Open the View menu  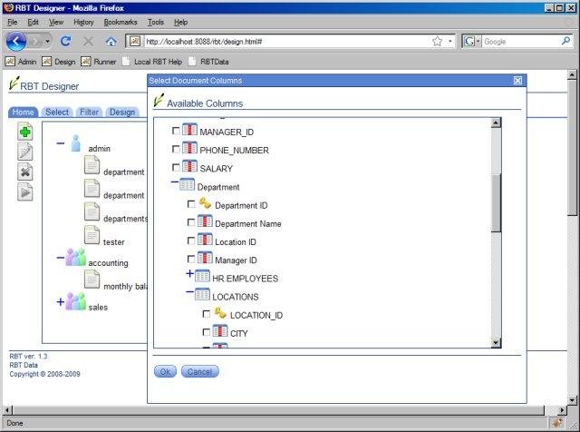(56, 22)
